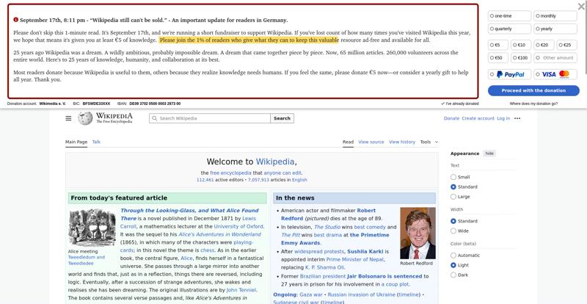This screenshot has height=304, width=587.
Task: Select the one-time donation option
Action: coord(509,15)
